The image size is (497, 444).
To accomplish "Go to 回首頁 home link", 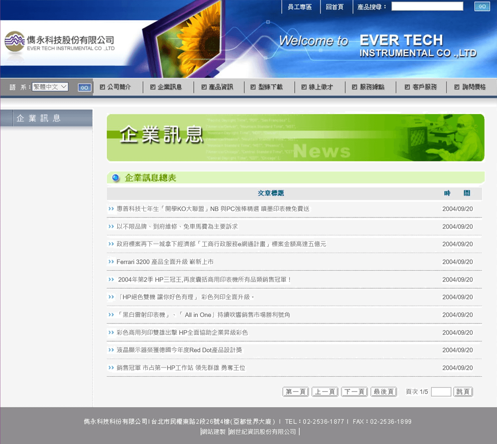I will (x=335, y=7).
